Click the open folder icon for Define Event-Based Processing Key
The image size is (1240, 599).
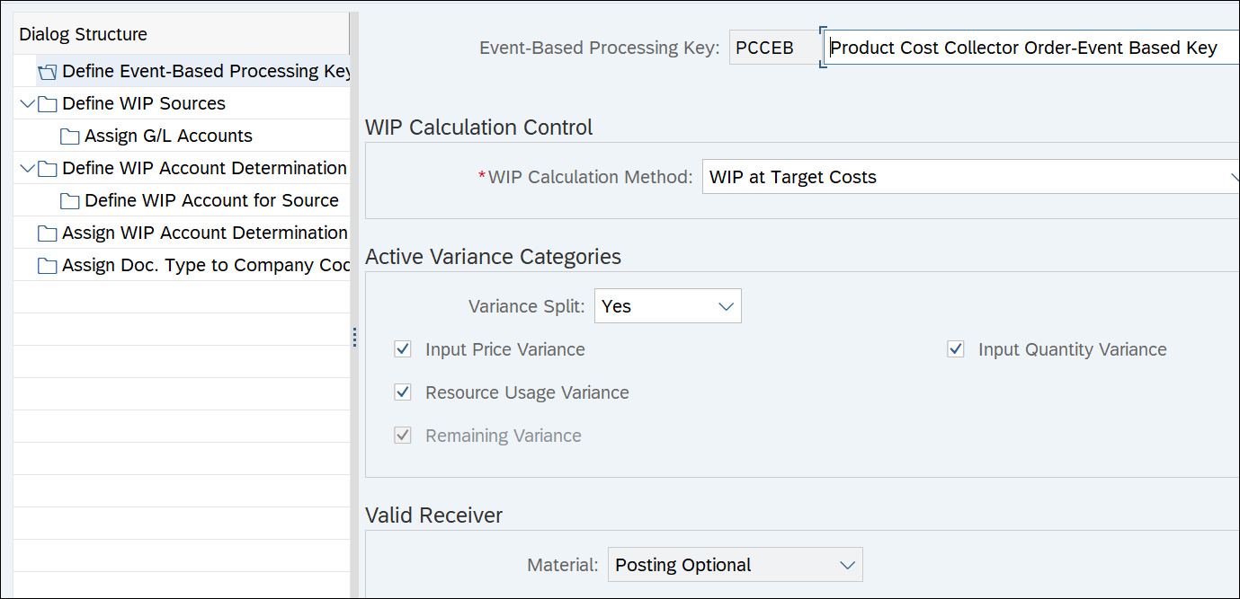point(48,72)
